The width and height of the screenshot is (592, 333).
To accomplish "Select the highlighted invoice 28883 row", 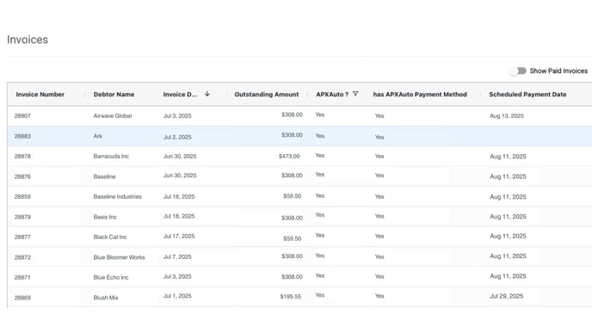I will 299,136.
